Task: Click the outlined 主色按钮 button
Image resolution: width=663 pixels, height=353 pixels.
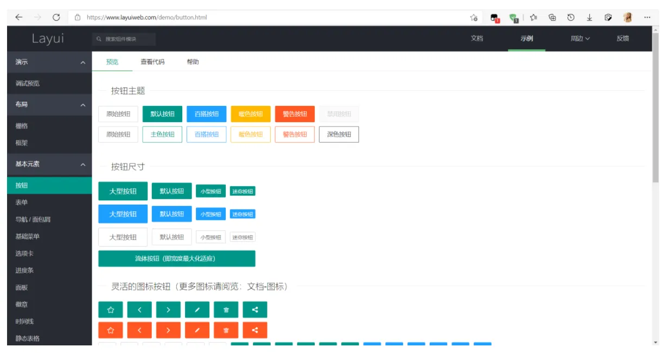Action: click(x=162, y=134)
